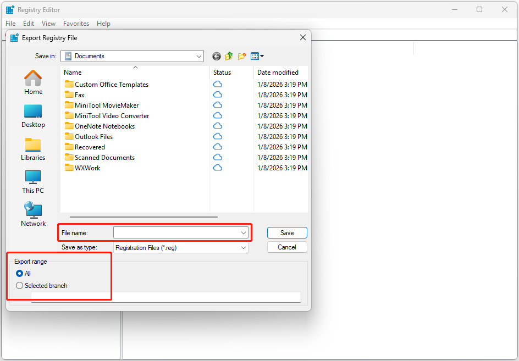Click cloud status icon for WXWork row
Viewport: 519px width, 361px height.
click(218, 168)
